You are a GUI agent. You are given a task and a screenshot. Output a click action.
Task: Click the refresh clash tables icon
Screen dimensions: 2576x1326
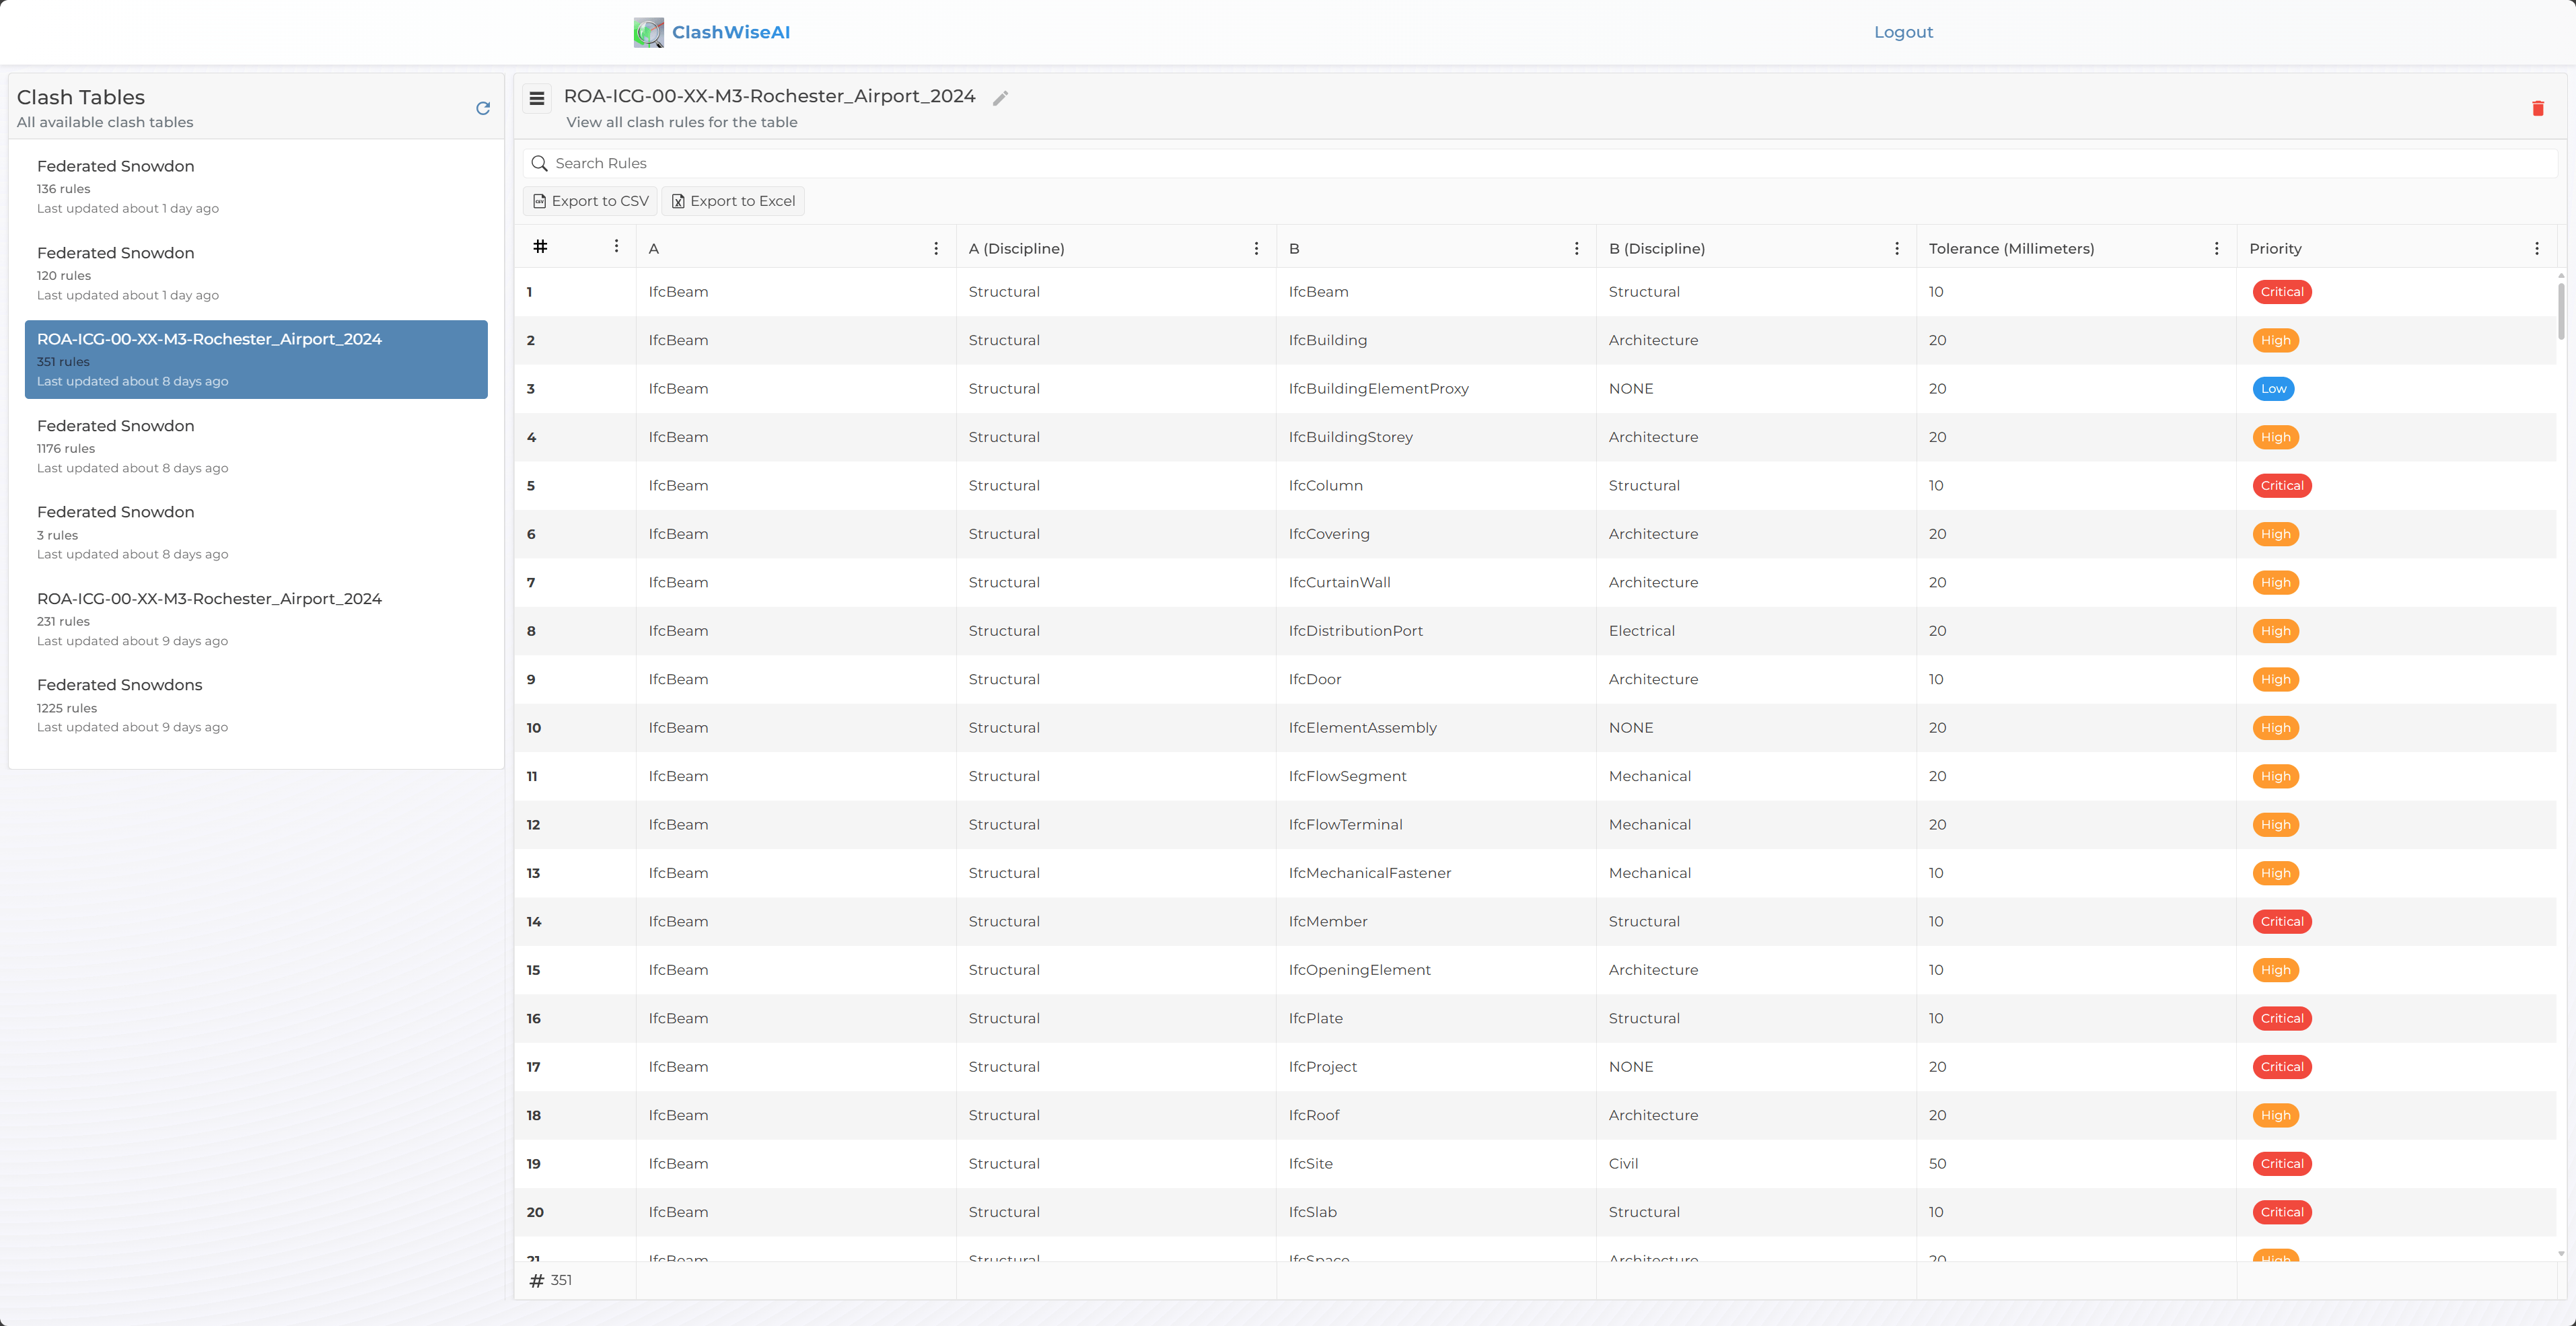483,108
